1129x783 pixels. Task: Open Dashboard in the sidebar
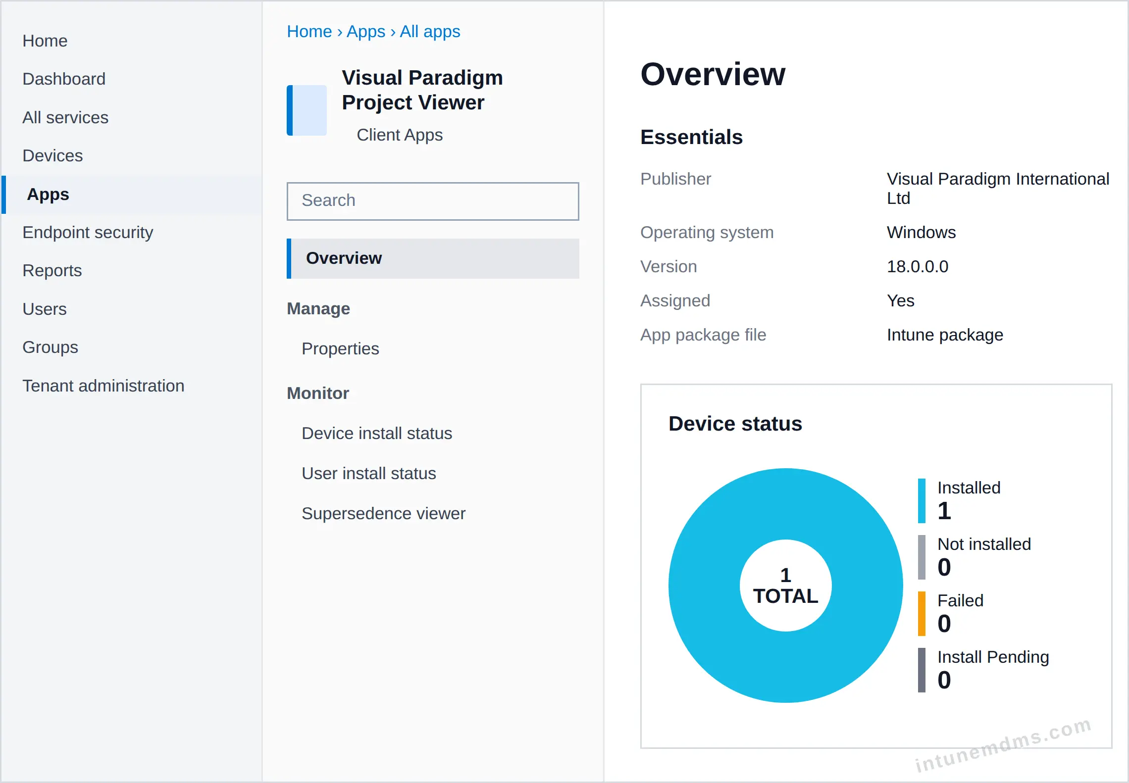coord(64,79)
